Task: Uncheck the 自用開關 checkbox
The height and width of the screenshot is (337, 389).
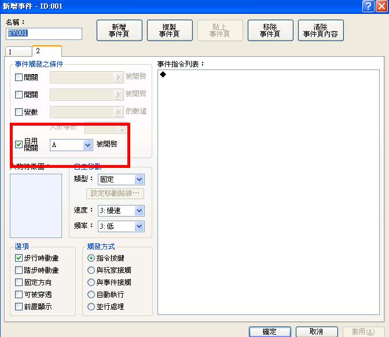Action: pos(19,144)
